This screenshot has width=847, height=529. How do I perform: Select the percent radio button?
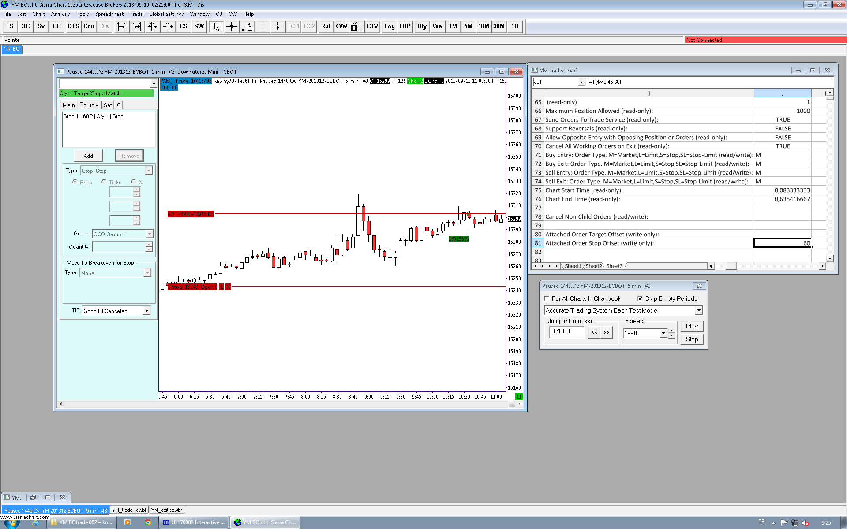tap(133, 182)
